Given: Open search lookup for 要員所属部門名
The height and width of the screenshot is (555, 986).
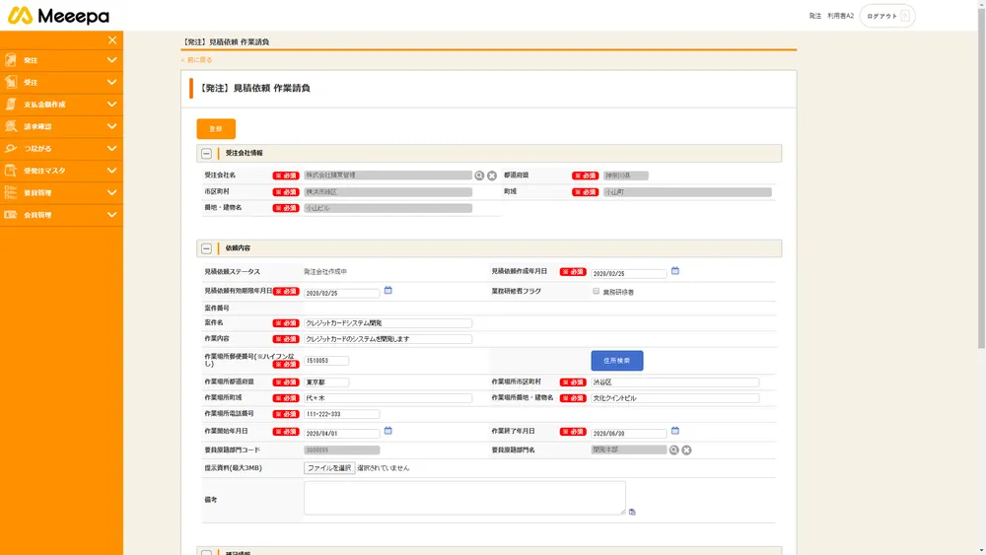Looking at the screenshot, I should coord(674,451).
